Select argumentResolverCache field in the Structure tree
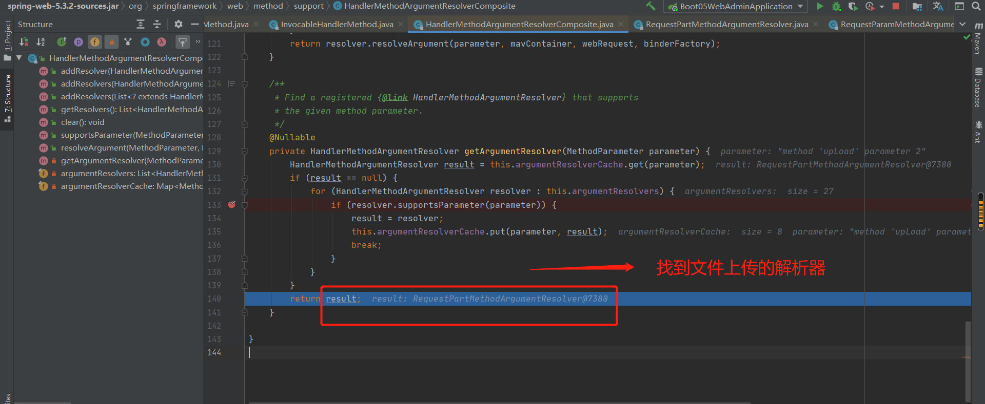The height and width of the screenshot is (404, 985). click(132, 186)
